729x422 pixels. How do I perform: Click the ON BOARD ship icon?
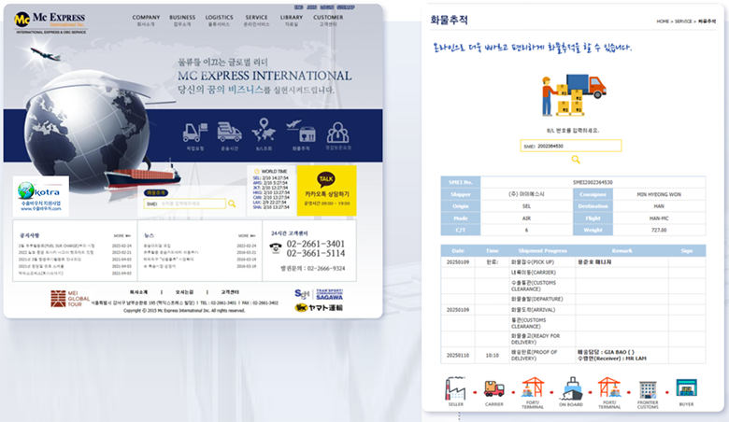571,388
